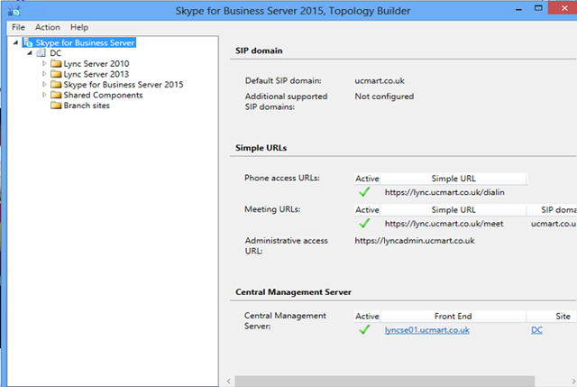Click the Topology Builder title bar app icon
Image resolution: width=577 pixels, height=387 pixels.
click(x=13, y=10)
